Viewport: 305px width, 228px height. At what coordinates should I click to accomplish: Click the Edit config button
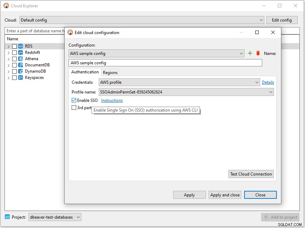click(282, 20)
